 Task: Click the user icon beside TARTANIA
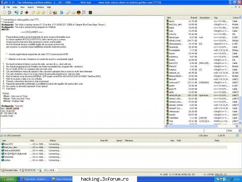pyautogui.click(x=168, y=118)
